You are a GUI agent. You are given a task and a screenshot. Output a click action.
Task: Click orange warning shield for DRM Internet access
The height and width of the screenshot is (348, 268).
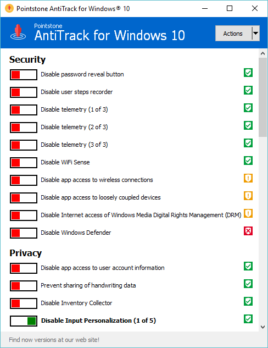click(248, 213)
